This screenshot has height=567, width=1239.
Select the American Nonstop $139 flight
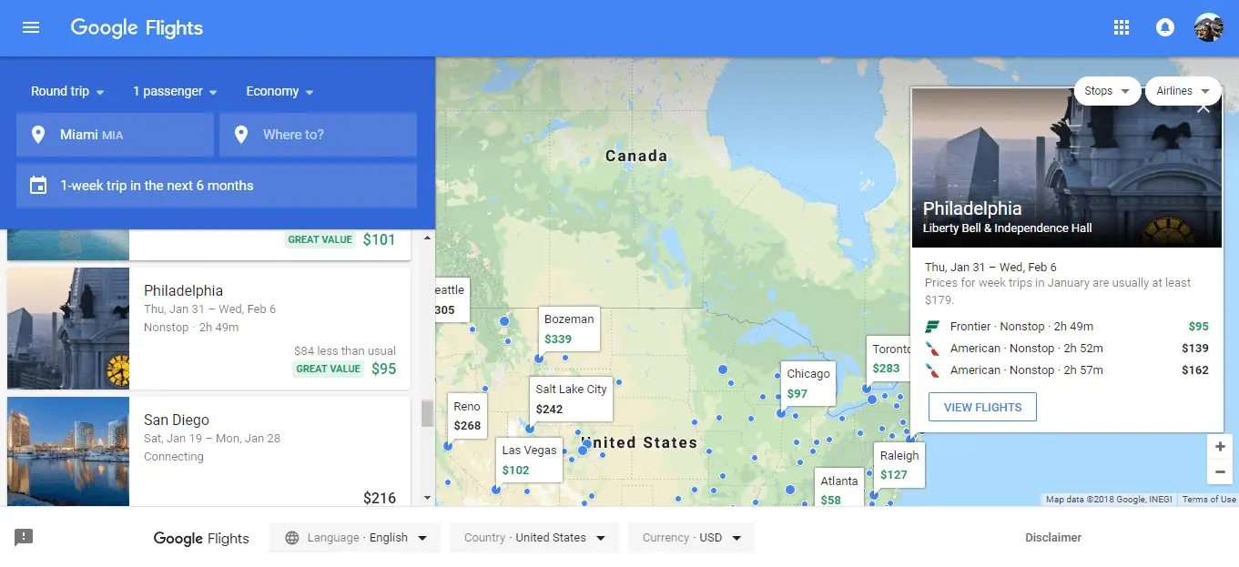1067,349
